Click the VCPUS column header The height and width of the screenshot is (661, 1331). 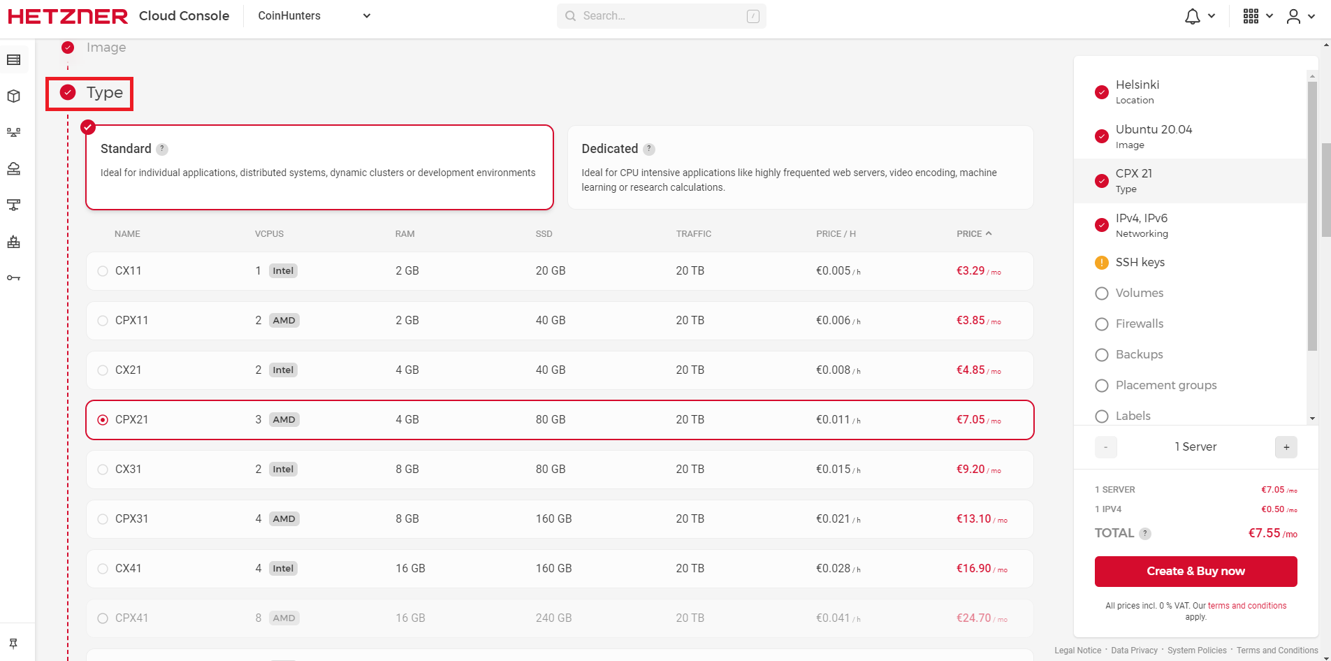pos(269,234)
